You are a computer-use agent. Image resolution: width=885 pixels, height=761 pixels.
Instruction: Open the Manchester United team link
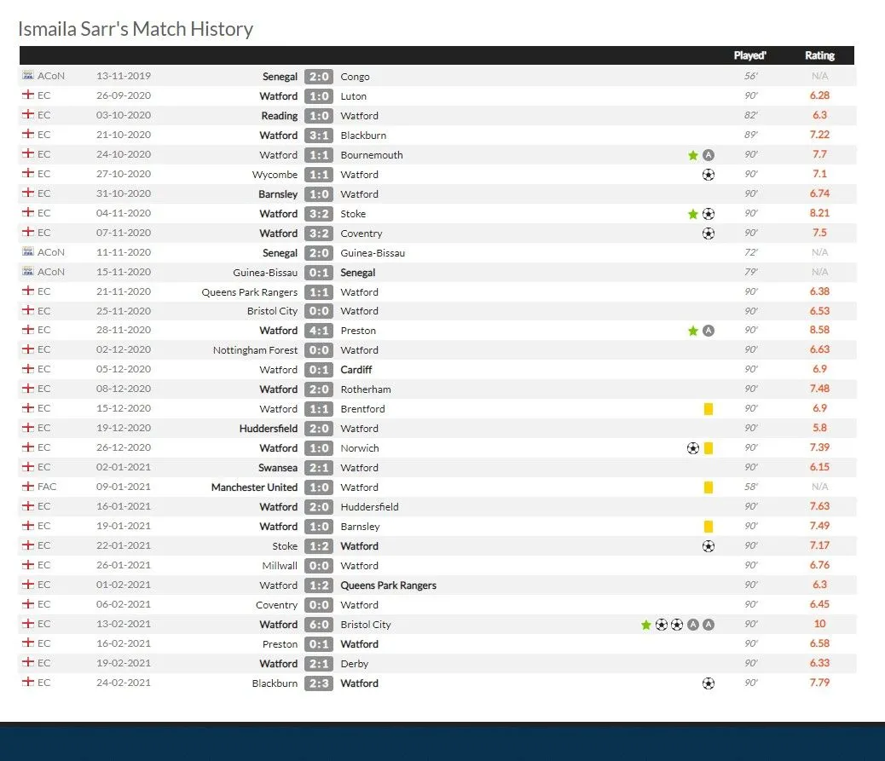[x=254, y=487]
